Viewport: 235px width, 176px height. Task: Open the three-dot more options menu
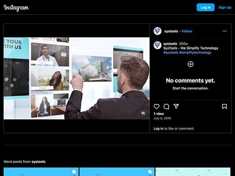(x=224, y=31)
